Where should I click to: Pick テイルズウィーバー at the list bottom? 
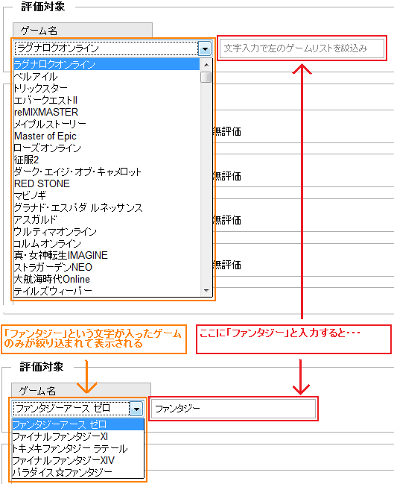pyautogui.click(x=107, y=291)
